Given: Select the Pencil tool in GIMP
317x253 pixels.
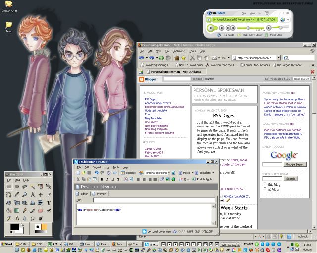Looking at the screenshot, I should [25, 211].
